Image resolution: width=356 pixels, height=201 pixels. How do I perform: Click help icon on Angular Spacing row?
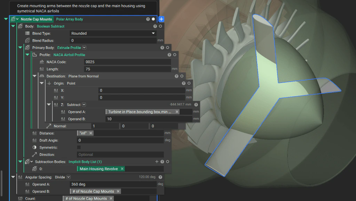coord(160,177)
